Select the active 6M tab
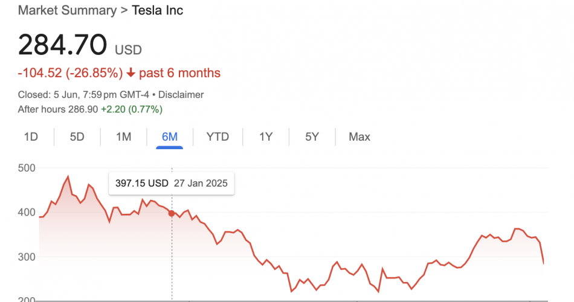The image size is (574, 302). click(170, 137)
